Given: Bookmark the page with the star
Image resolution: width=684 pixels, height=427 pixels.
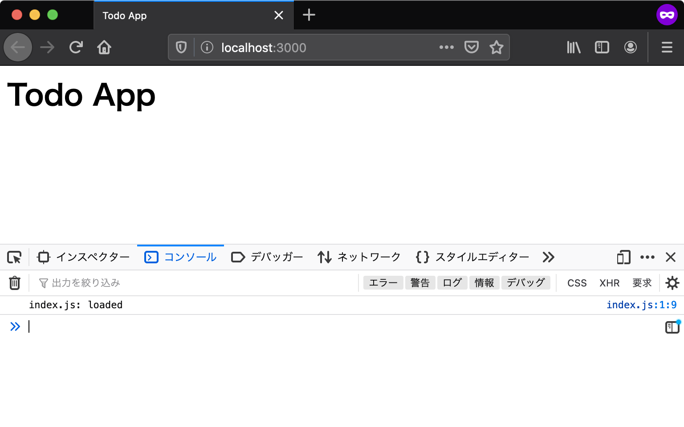Looking at the screenshot, I should tap(496, 47).
